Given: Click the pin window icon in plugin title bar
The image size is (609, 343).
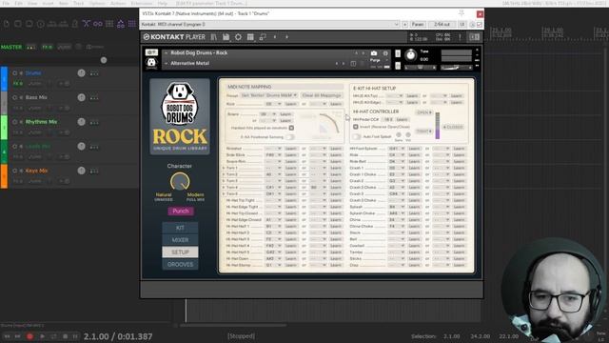Looking at the screenshot, I should pyautogui.click(x=462, y=13).
